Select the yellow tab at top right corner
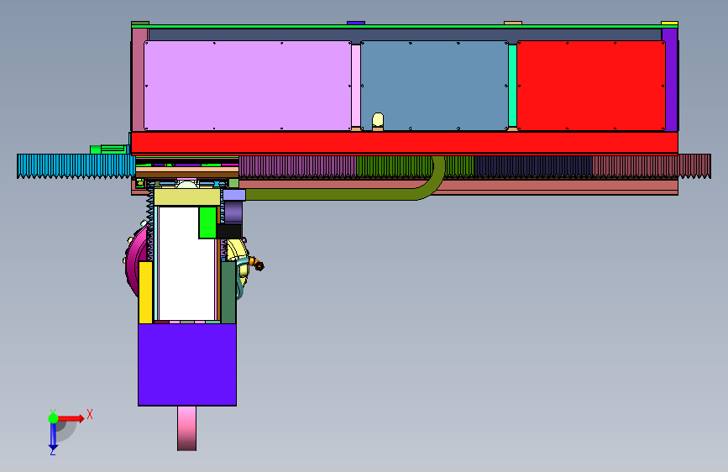The image size is (728, 472). click(669, 23)
